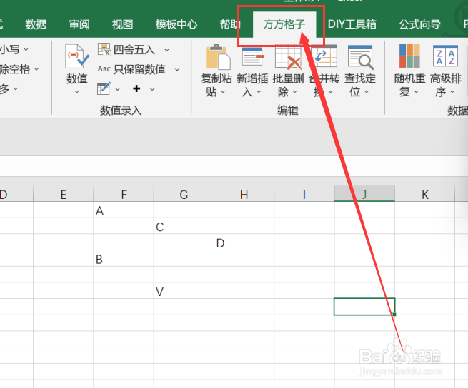Image resolution: width=468 pixels, height=388 pixels.
Task: Click the pencil edit table icon
Action: pyautogui.click(x=104, y=88)
